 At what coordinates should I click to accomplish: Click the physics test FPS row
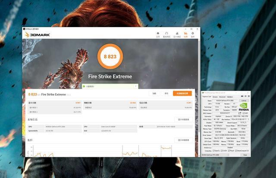coord(110,107)
